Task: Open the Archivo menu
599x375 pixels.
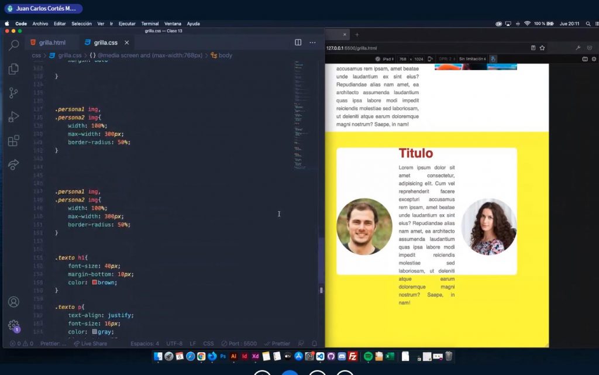Action: tap(40, 23)
